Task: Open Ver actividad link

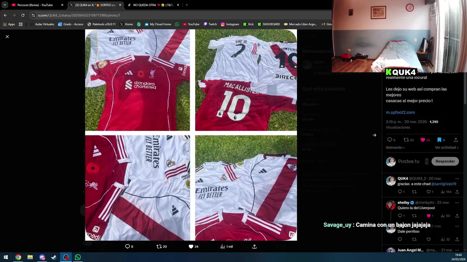Action: coord(447,147)
